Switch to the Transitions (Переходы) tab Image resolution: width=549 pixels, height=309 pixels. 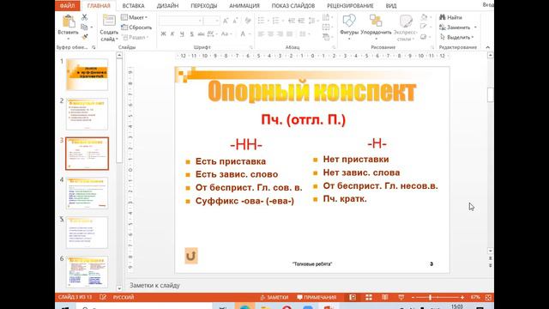[204, 6]
